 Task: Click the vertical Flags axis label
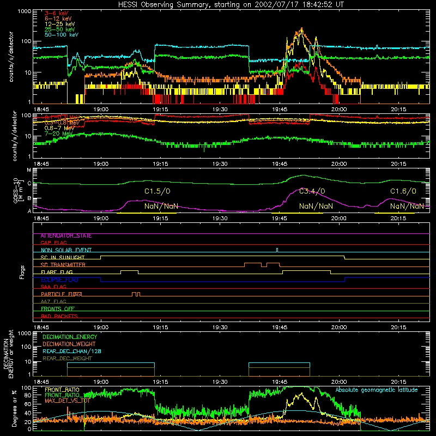point(22,272)
